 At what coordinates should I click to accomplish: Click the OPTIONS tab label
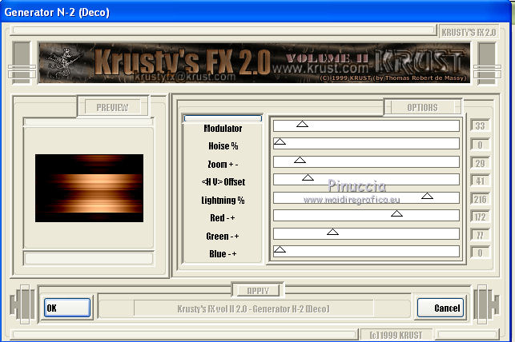coord(422,107)
